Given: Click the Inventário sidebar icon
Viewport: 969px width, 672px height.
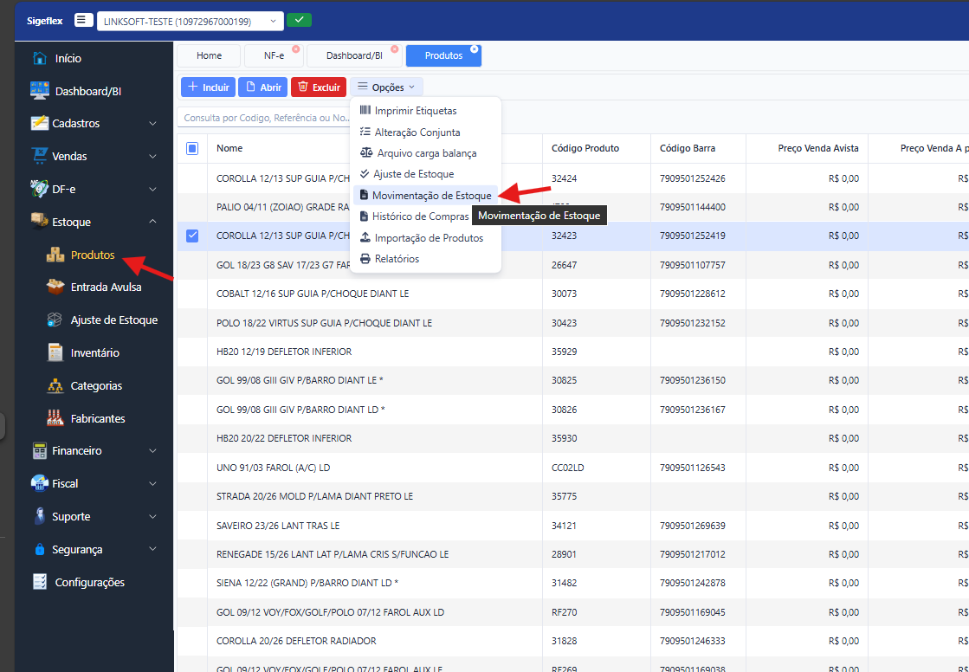Looking at the screenshot, I should [x=55, y=352].
